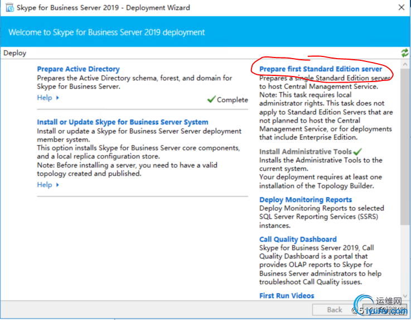411x320 pixels.
Task: Click the arrow beside Help under Prepare Active Directory
Action: (x=57, y=98)
